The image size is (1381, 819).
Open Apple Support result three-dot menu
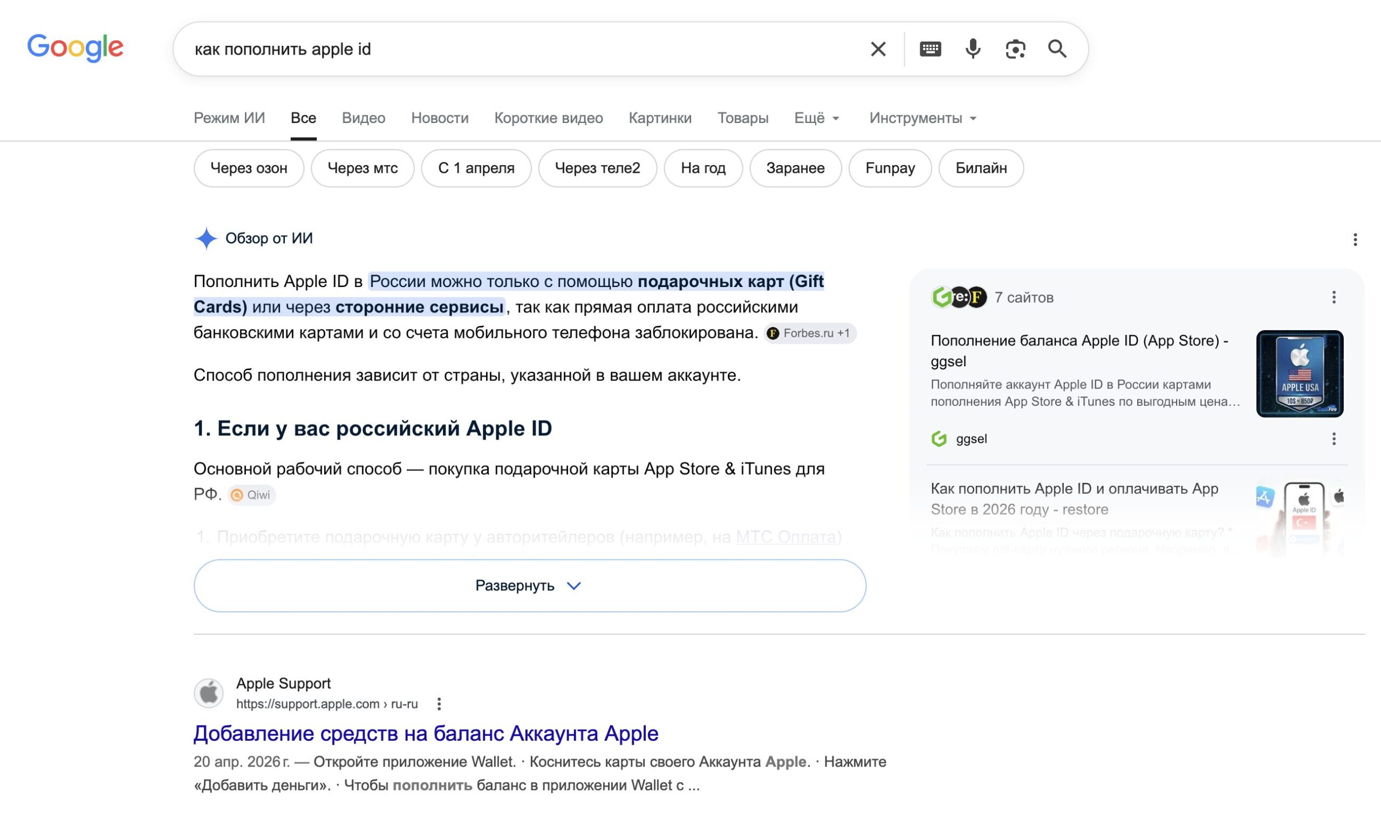(439, 704)
